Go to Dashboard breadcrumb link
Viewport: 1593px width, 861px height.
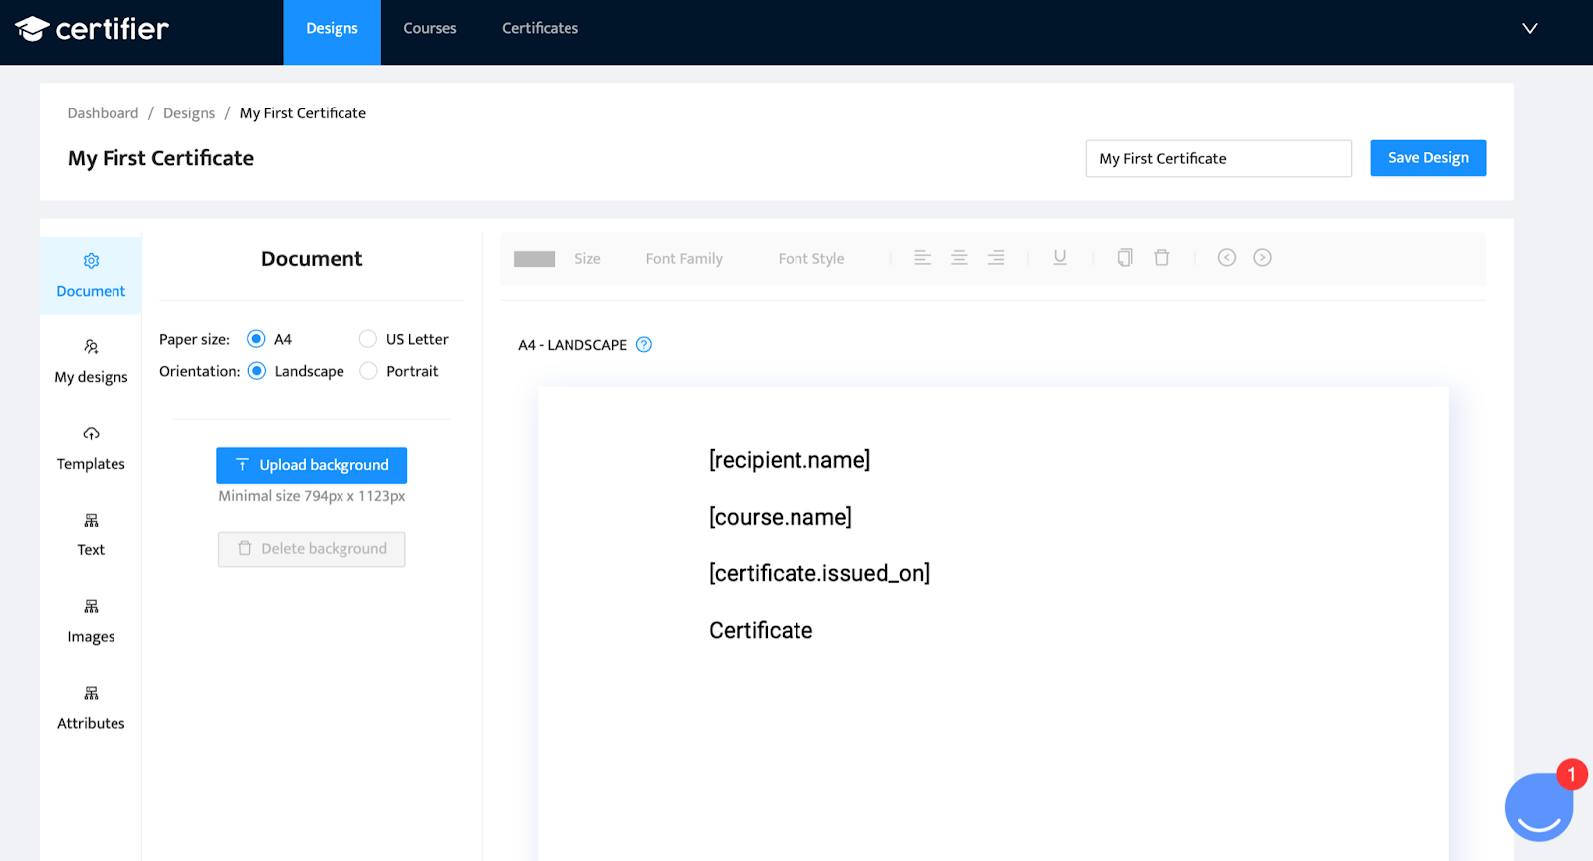pyautogui.click(x=103, y=113)
